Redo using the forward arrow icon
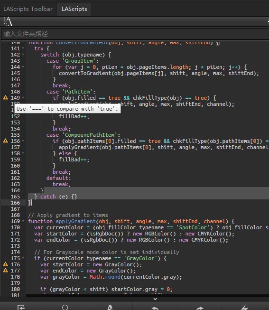Screen dimensions: 269x310 (x=200, y=308)
